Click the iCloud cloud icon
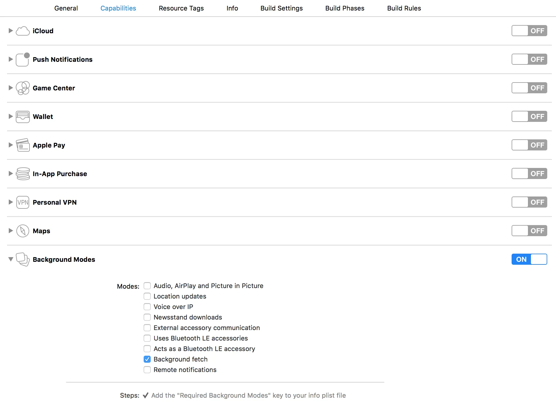The image size is (556, 407). (x=23, y=31)
